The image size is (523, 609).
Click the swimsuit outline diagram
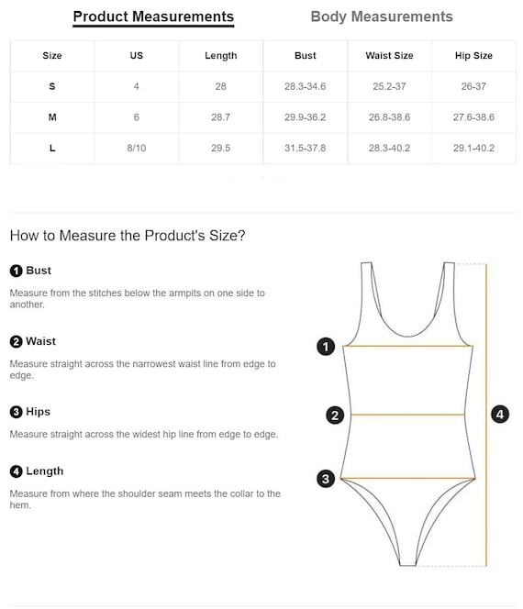[x=408, y=414]
